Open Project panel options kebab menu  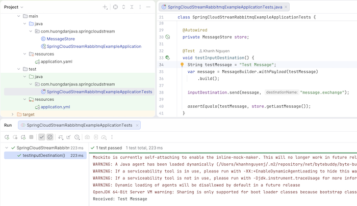click(x=140, y=7)
